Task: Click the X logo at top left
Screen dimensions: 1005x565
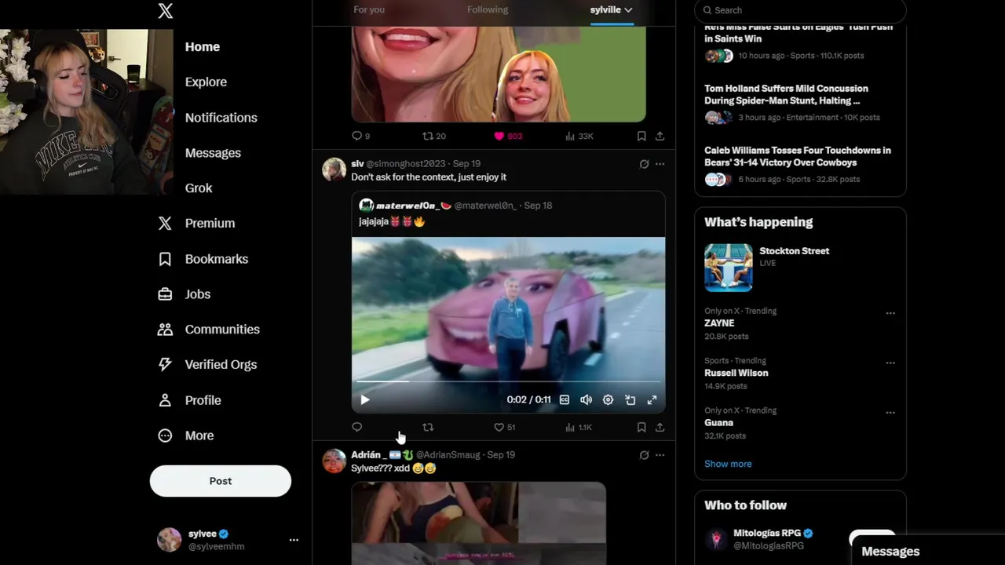Action: click(x=165, y=11)
